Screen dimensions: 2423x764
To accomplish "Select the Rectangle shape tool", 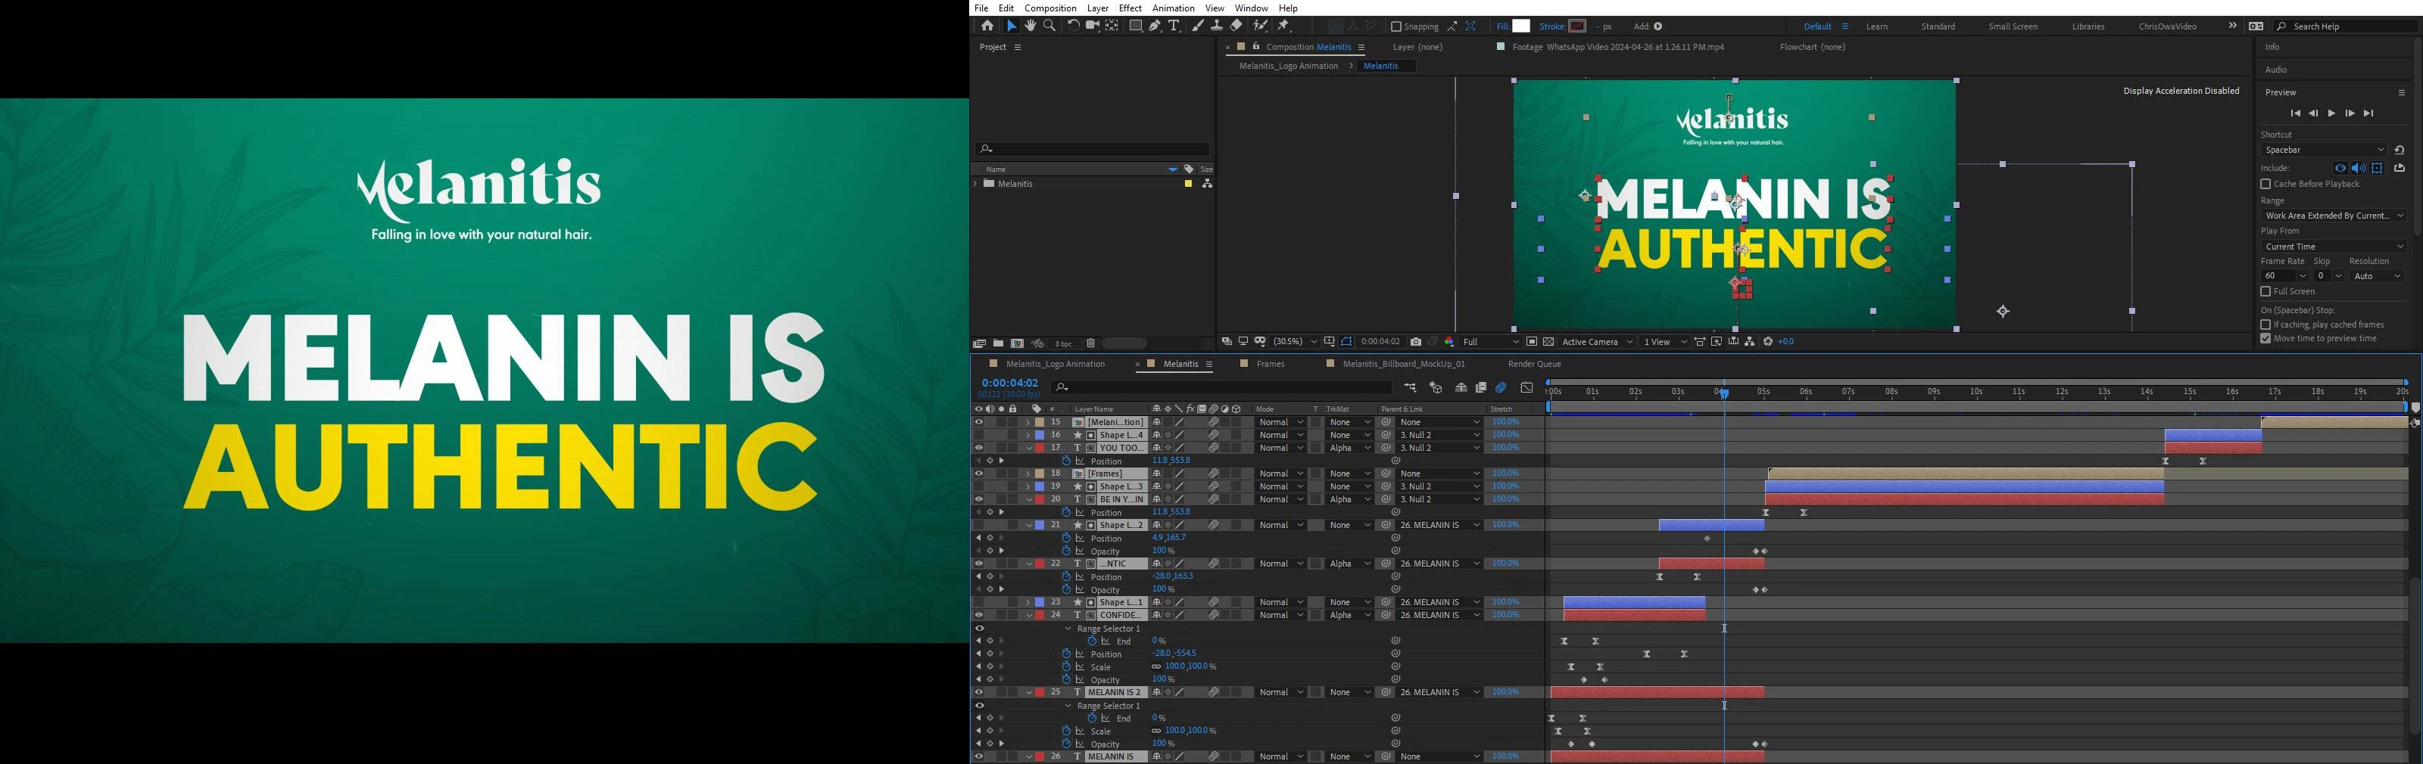I will click(1135, 26).
